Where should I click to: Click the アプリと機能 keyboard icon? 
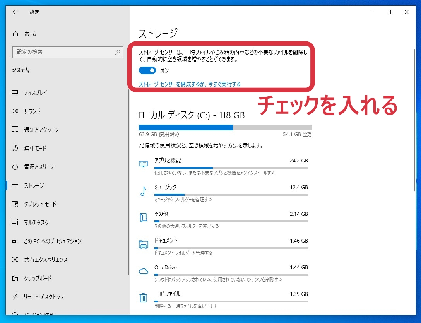(x=143, y=164)
